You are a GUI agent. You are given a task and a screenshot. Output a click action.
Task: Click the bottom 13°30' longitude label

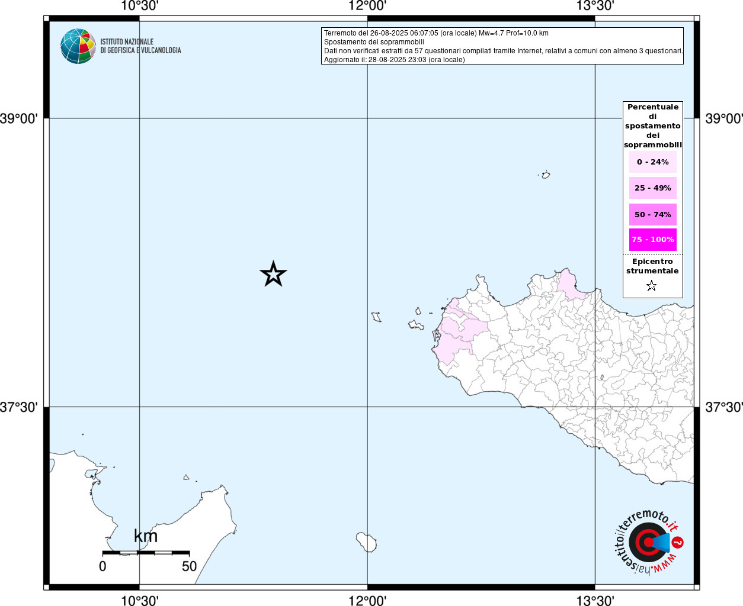click(595, 601)
